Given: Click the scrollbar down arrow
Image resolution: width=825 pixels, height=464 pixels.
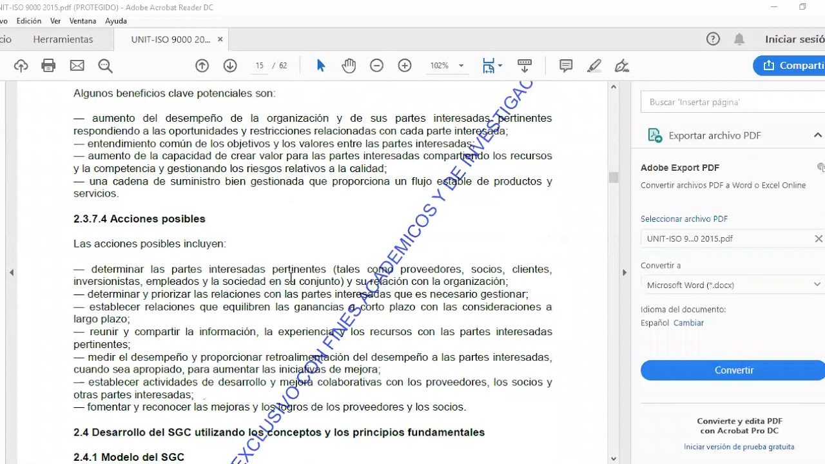Looking at the screenshot, I should click(x=614, y=459).
